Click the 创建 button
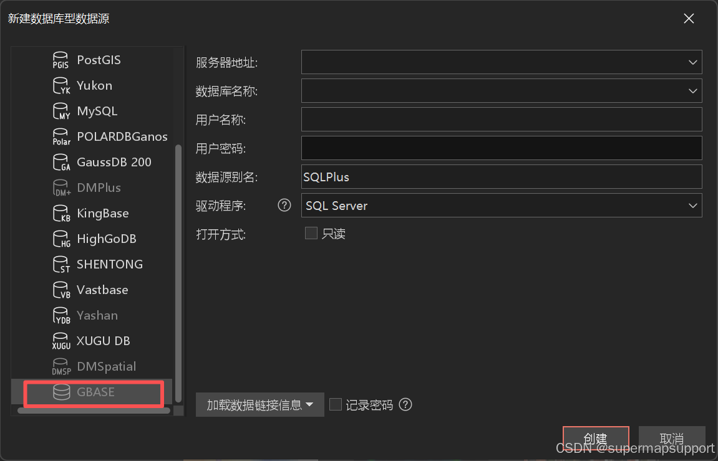 (x=596, y=438)
